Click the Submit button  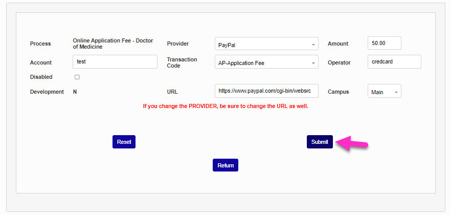[x=320, y=142]
